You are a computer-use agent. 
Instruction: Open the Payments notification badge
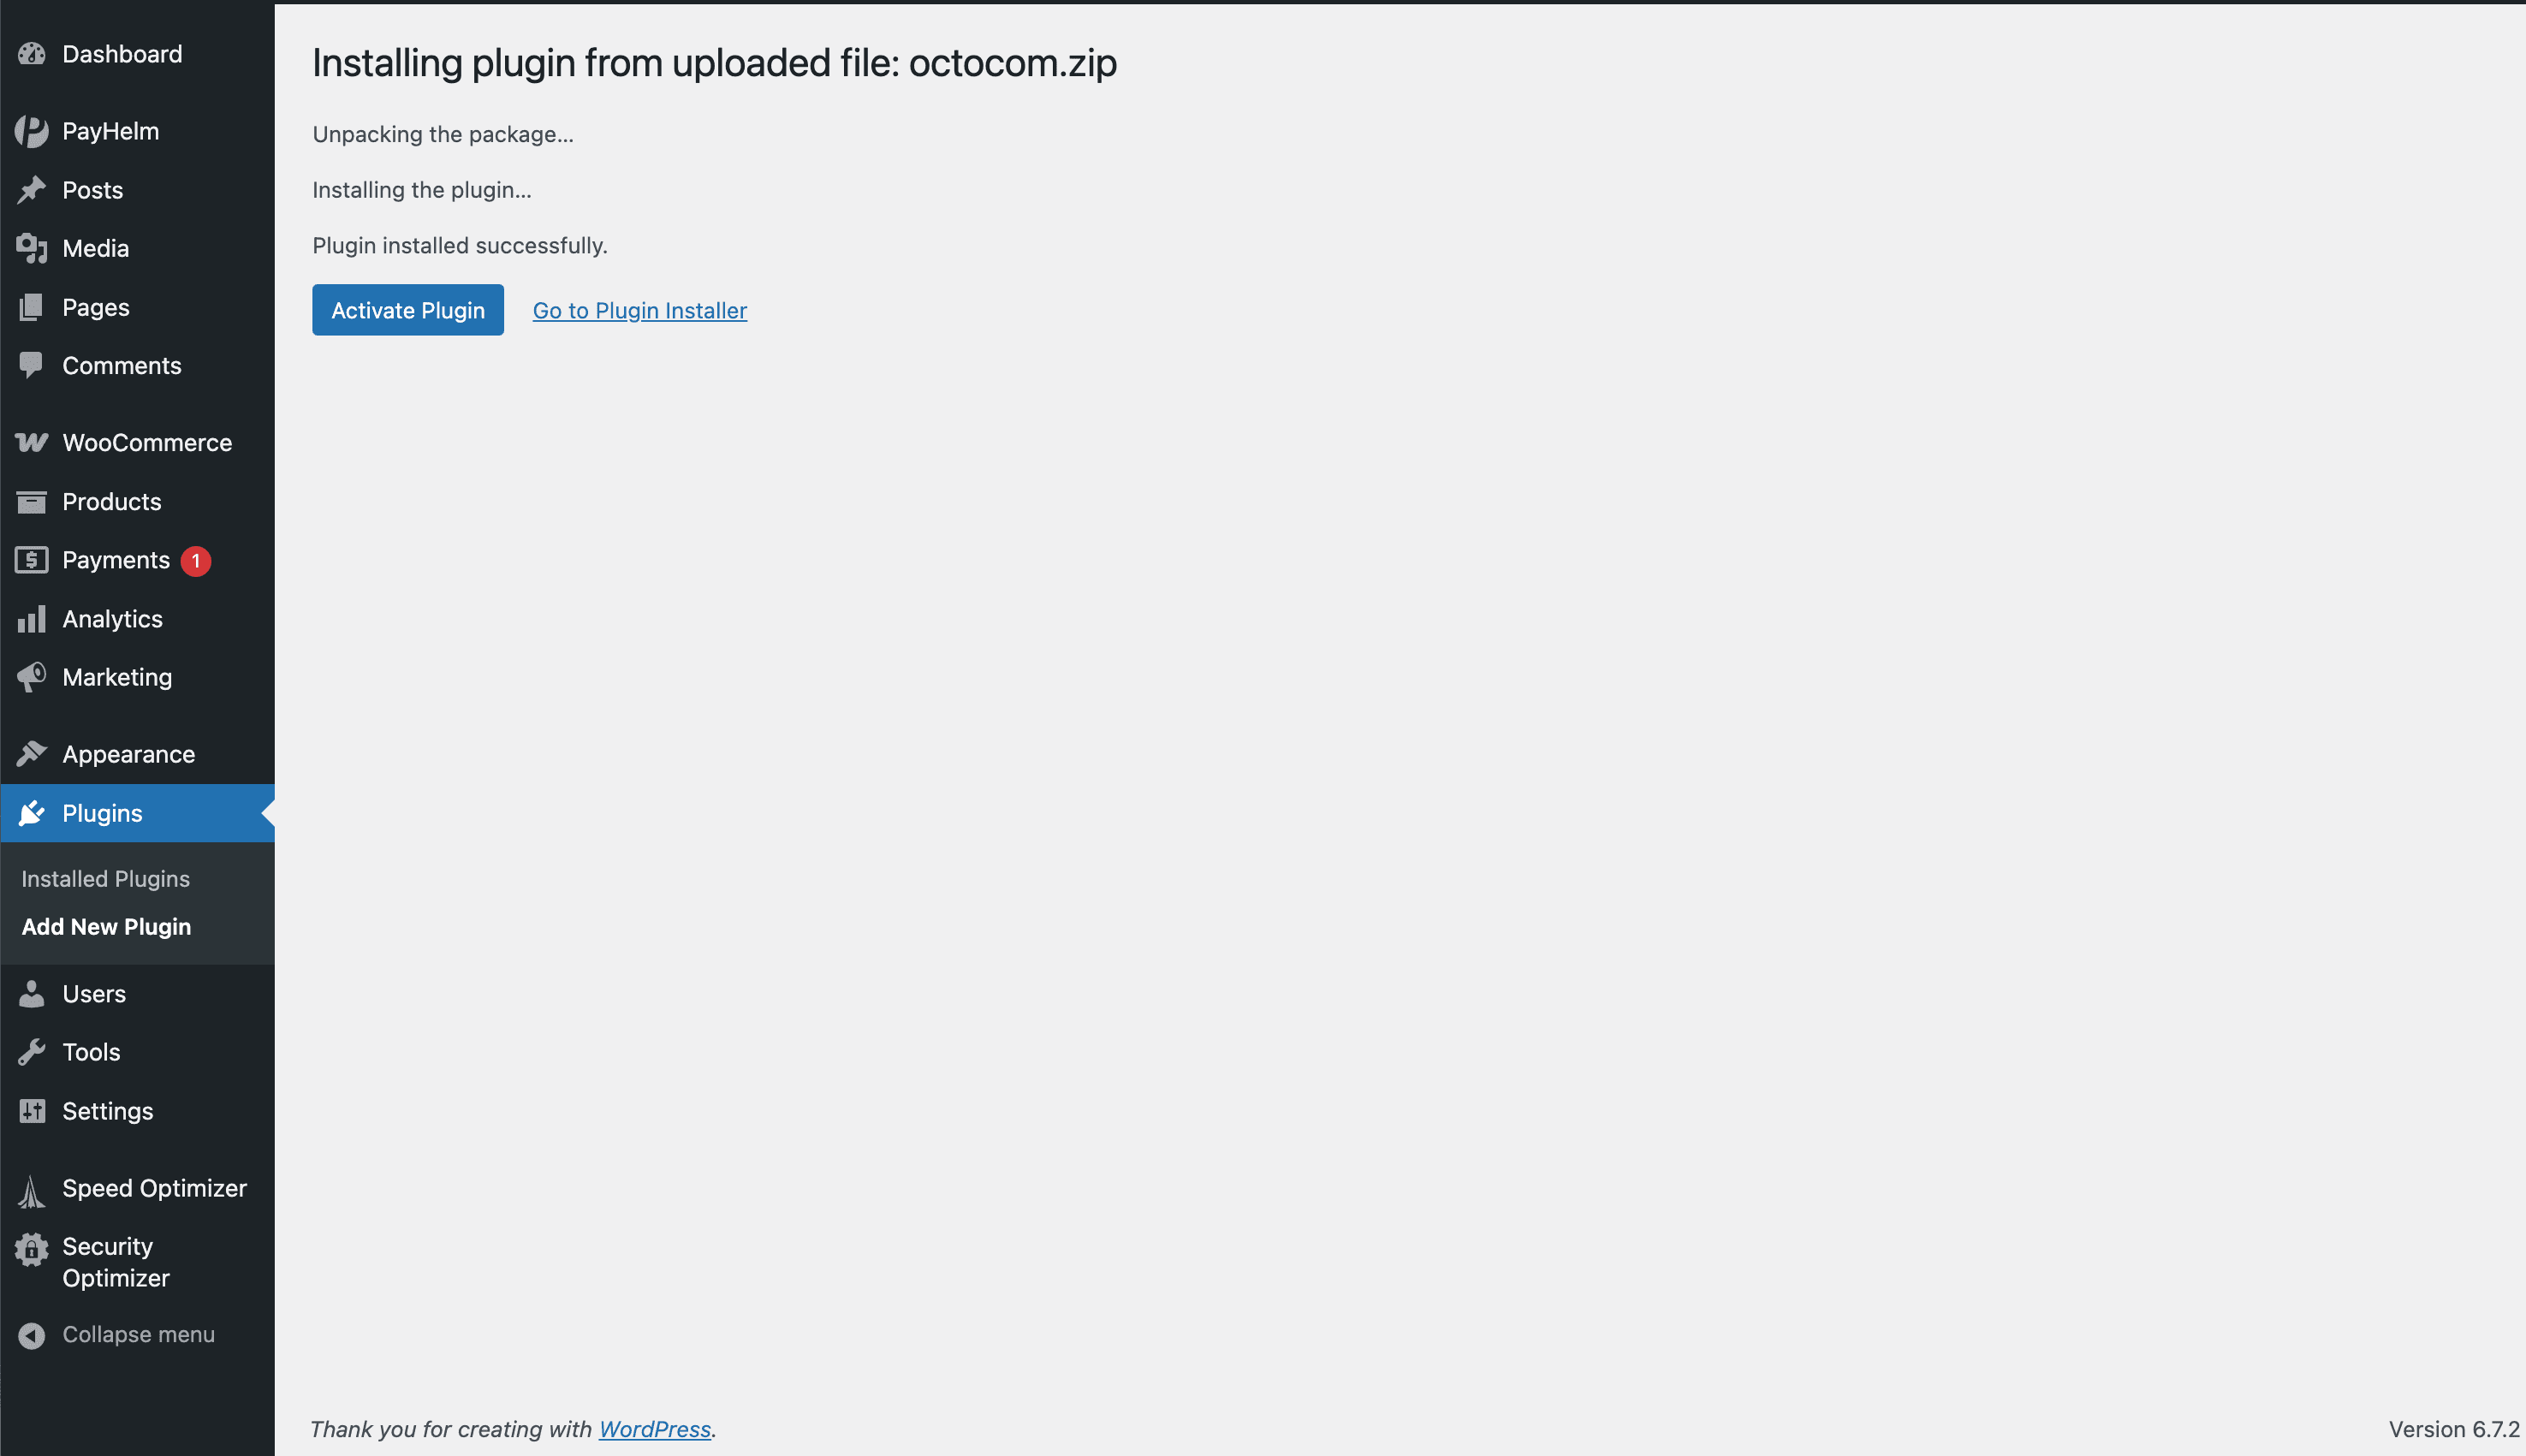coord(196,561)
